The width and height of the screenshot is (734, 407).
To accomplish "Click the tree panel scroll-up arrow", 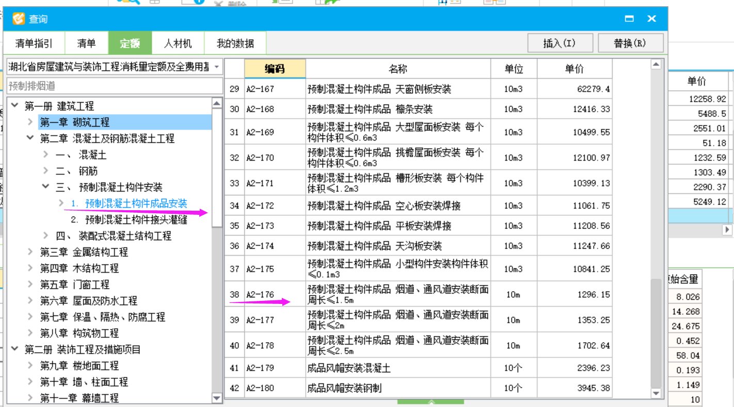I will pyautogui.click(x=217, y=104).
